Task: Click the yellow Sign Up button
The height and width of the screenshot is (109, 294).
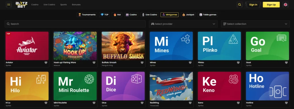Action: point(271,5)
